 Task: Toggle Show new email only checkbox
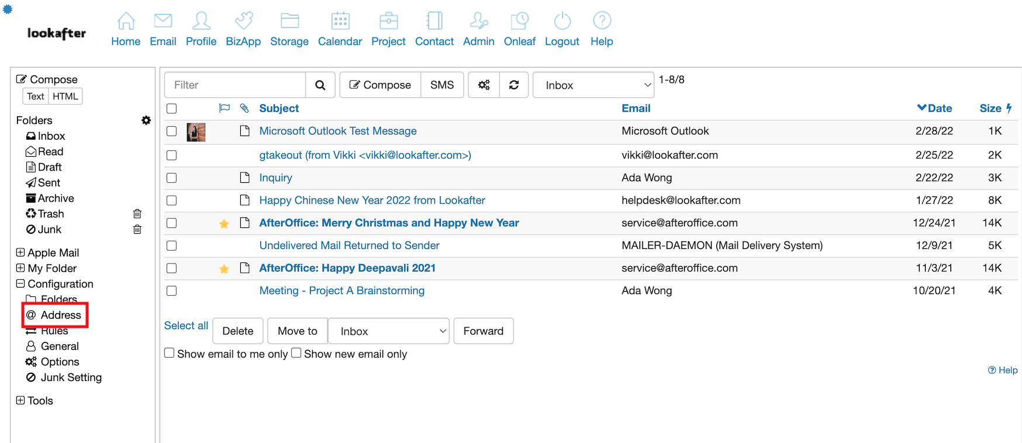pyautogui.click(x=296, y=353)
